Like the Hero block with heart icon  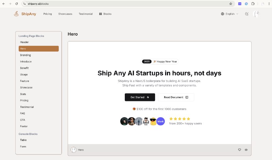pyautogui.click(x=240, y=150)
